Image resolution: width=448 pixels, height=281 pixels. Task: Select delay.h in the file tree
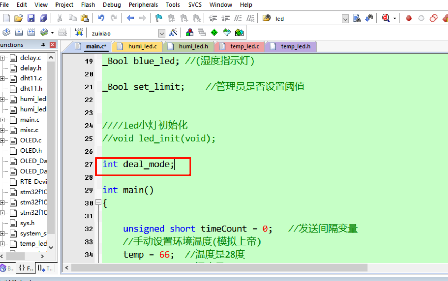pos(30,68)
